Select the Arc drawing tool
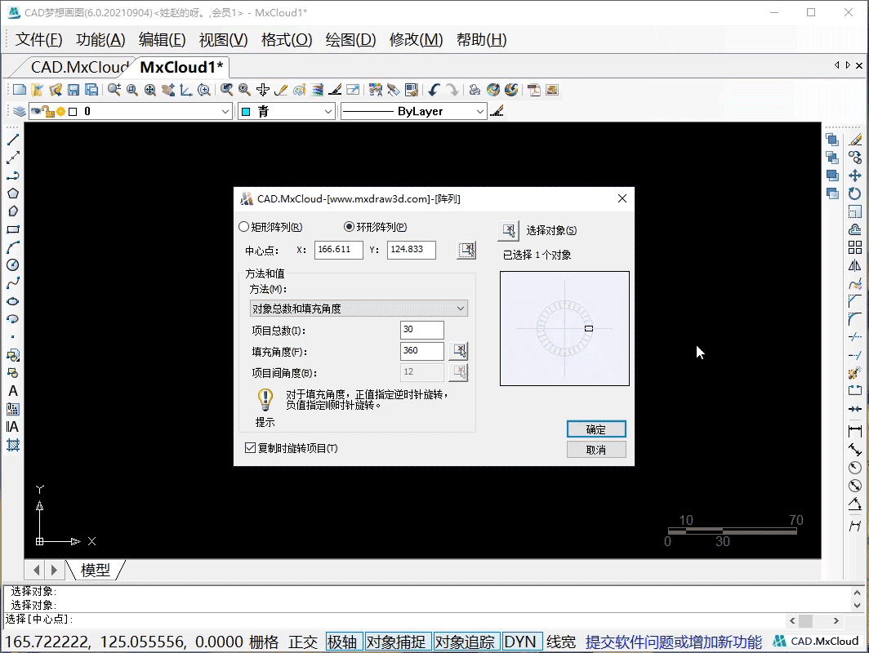Viewport: 869px width, 653px height. click(x=13, y=247)
